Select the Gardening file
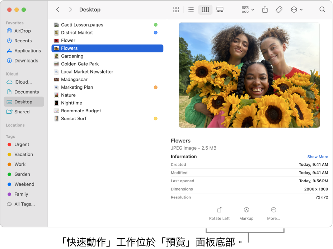Screen dimensions: 333x249 click(107, 56)
